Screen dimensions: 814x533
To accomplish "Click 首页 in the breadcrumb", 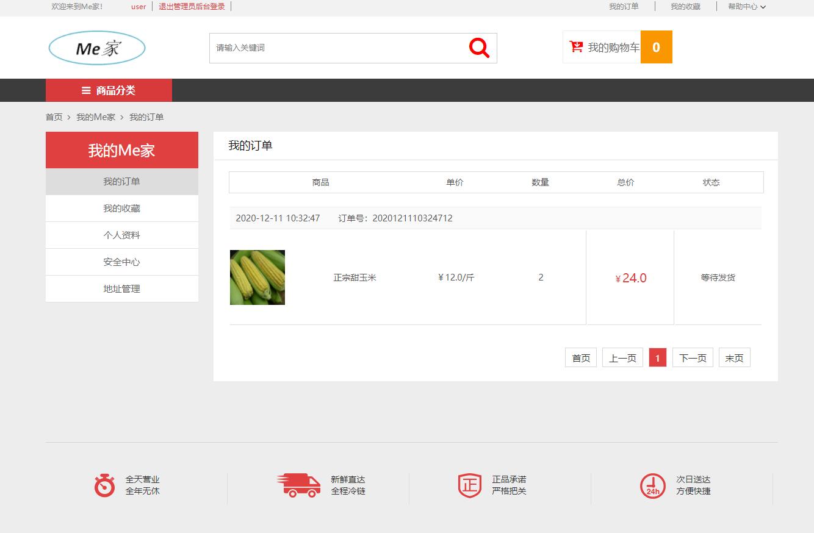I will (x=53, y=116).
